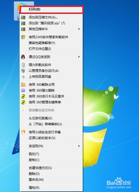Choose 使用 360解除占用
The image size is (139, 192).
tap(52, 85)
